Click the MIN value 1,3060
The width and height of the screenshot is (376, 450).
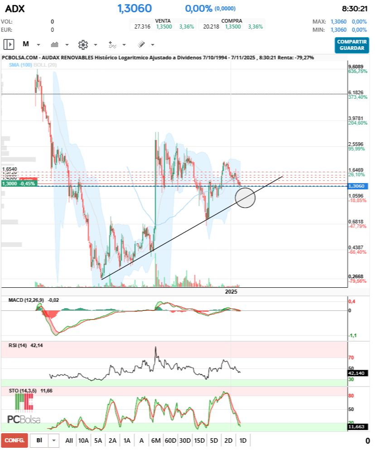[x=338, y=30]
